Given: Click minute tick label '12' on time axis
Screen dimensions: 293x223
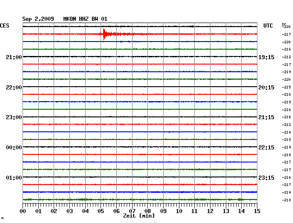Looking at the screenshot, I should [210, 211].
